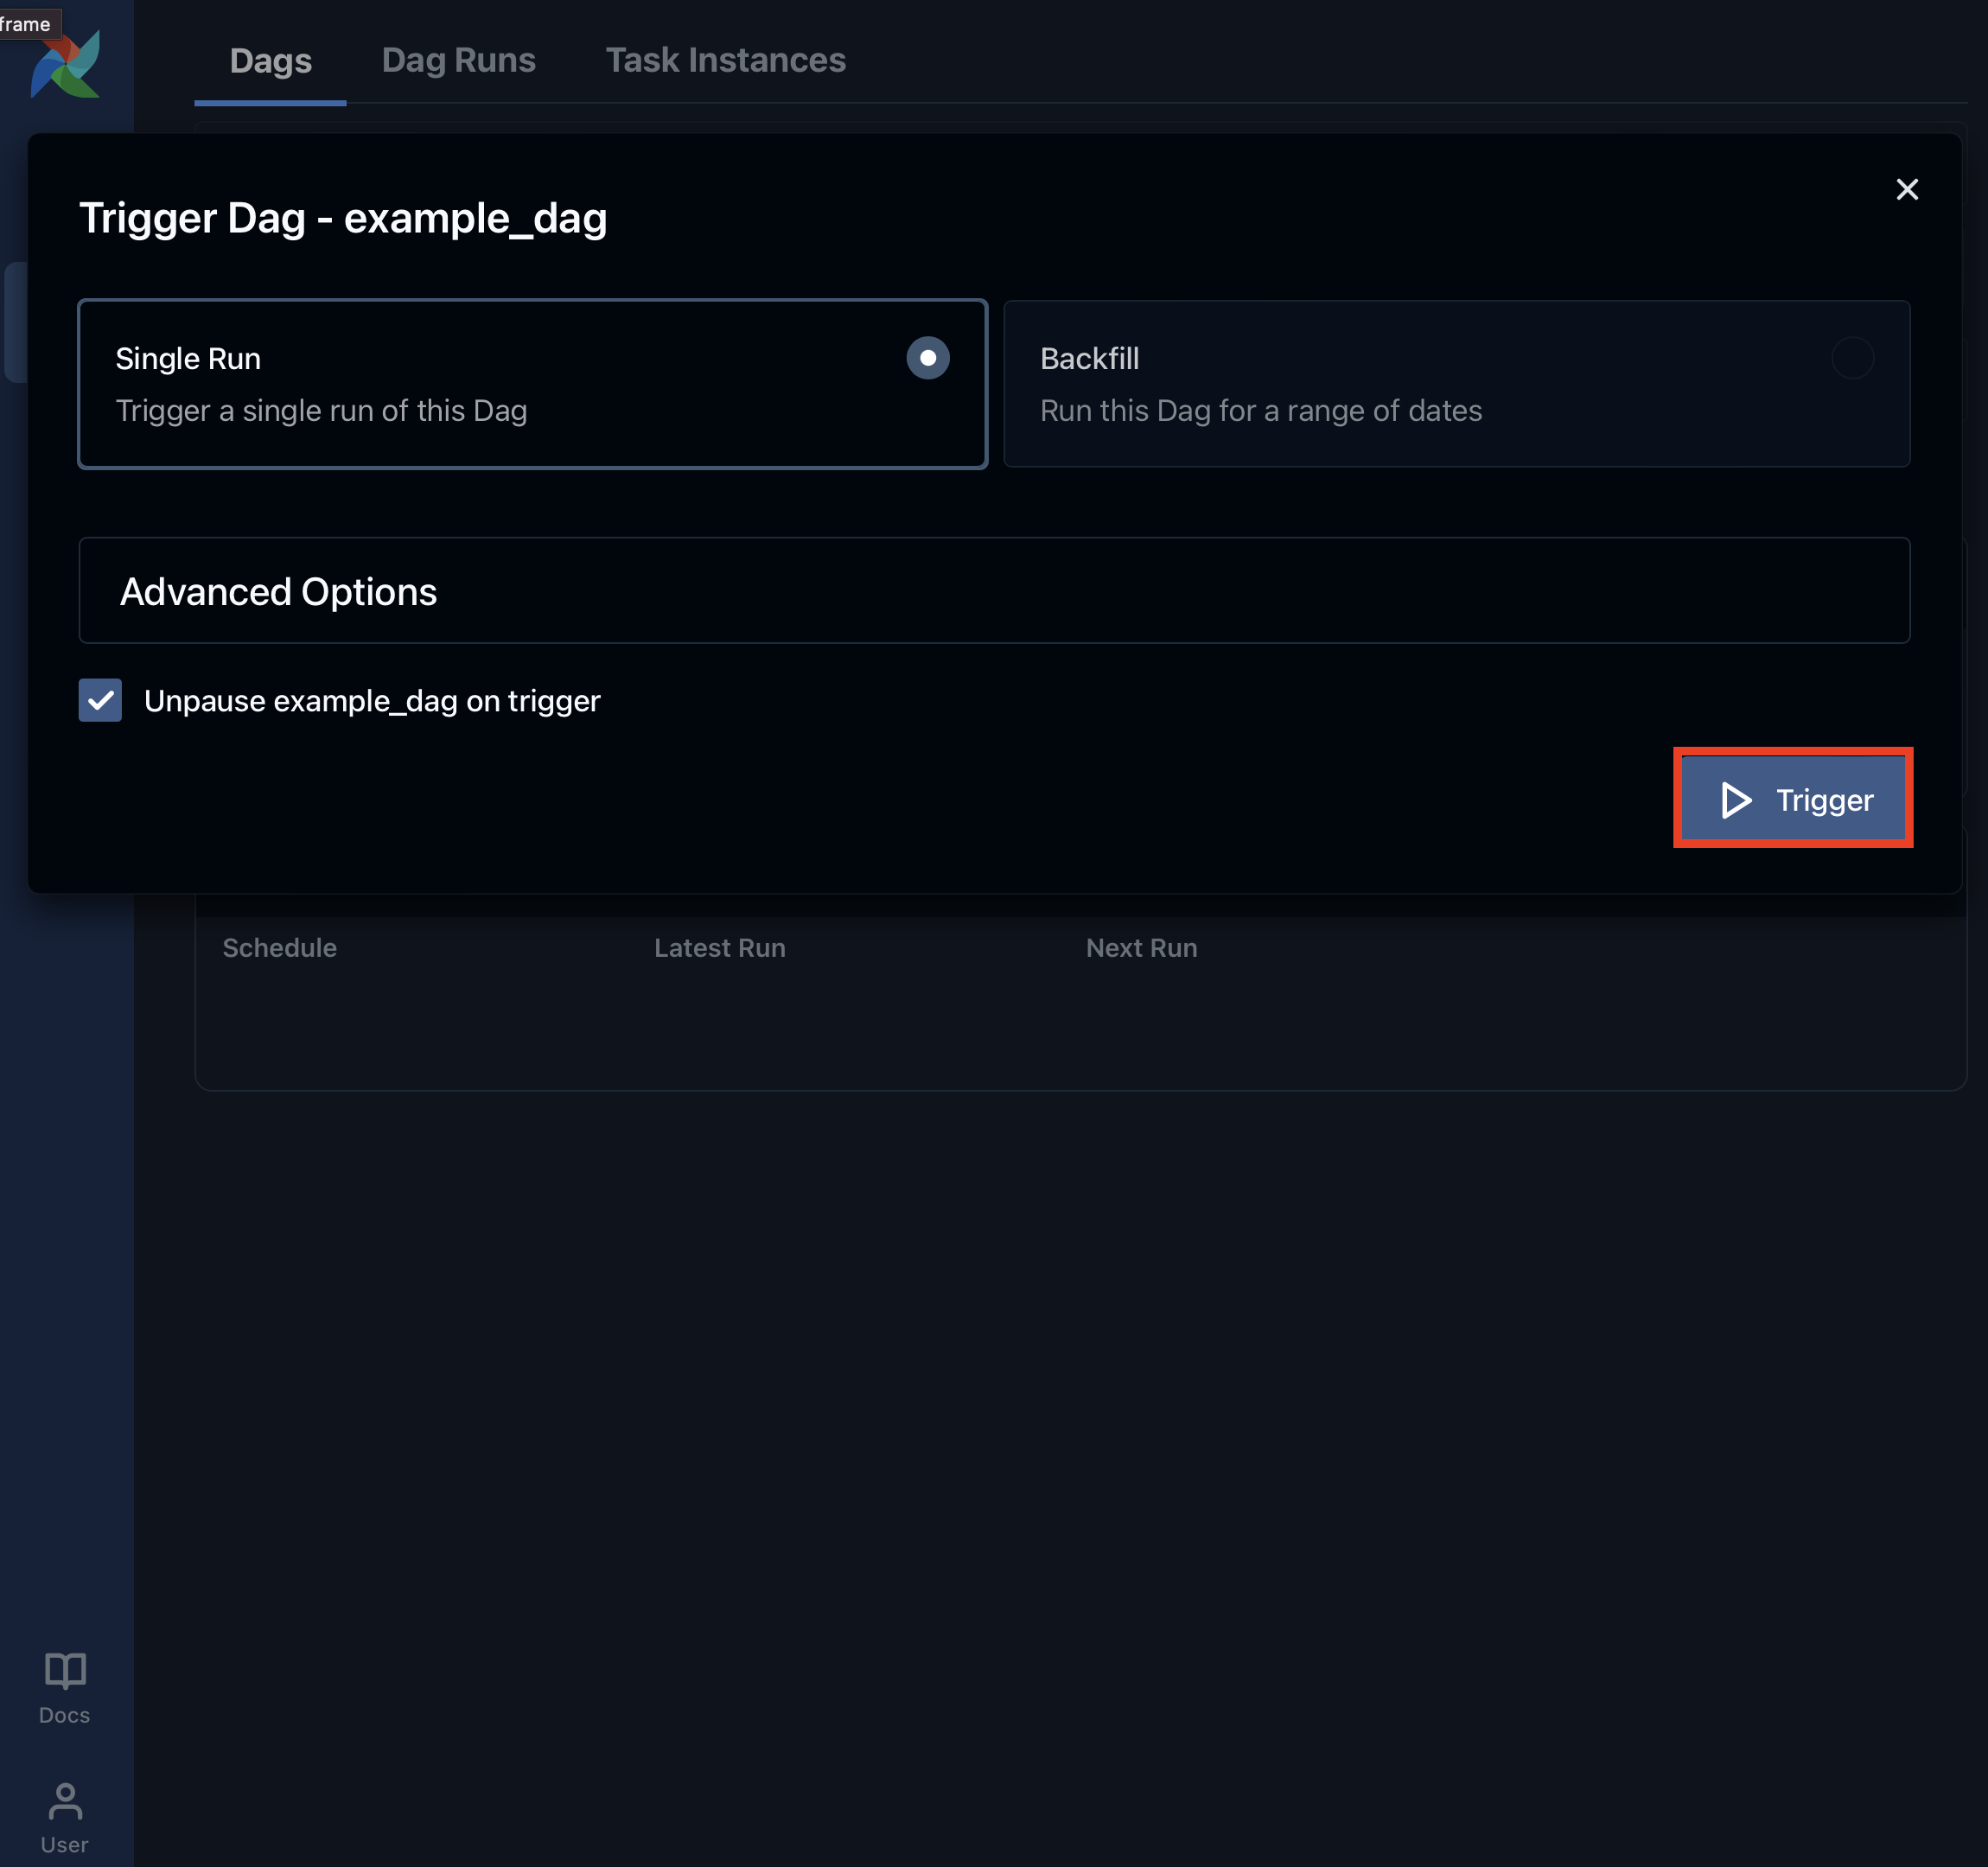Click the Airflow pinwheel logo

pyautogui.click(x=65, y=64)
